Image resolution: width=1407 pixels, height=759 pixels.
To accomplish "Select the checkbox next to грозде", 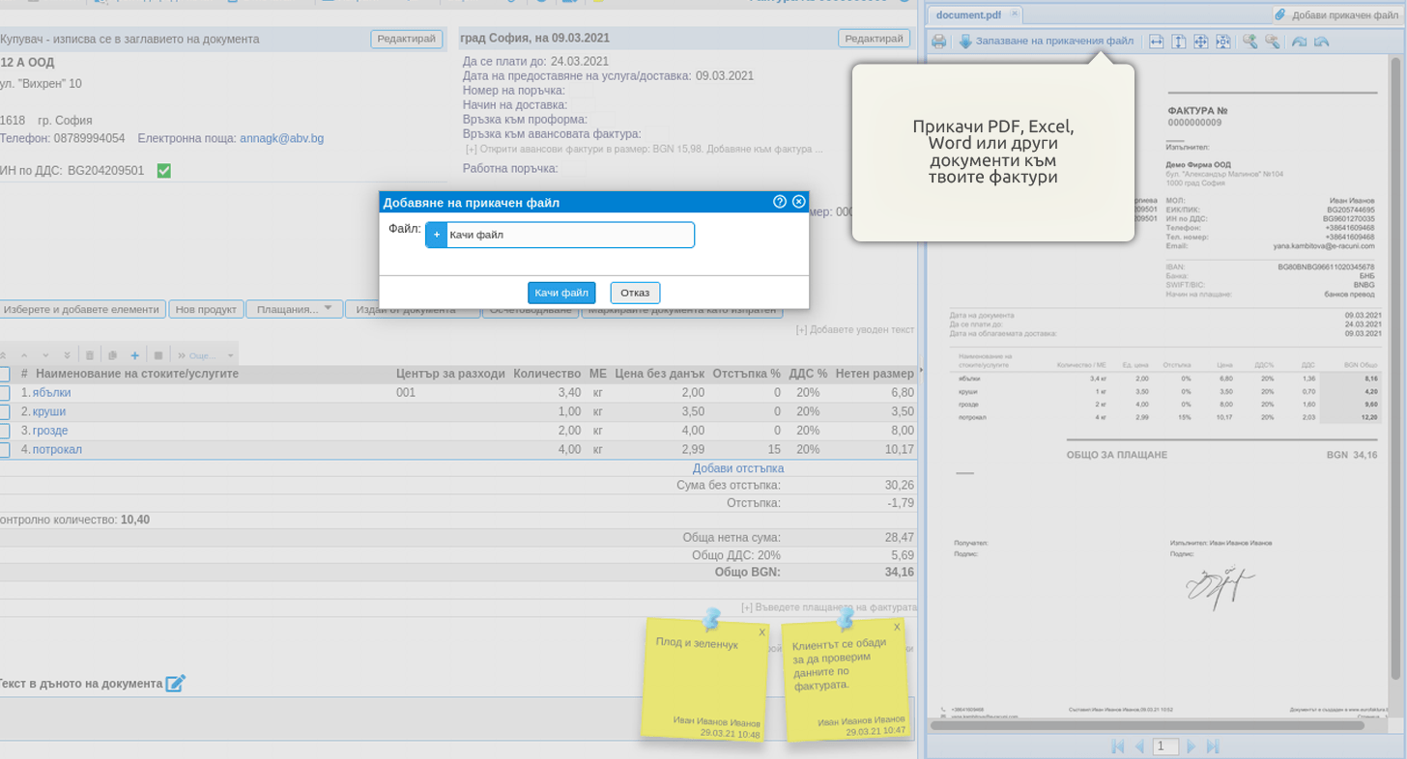I will point(4,431).
